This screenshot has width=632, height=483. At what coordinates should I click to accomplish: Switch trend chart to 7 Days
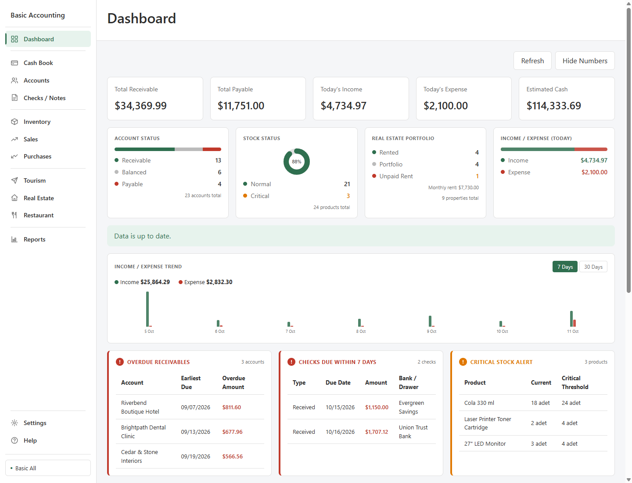click(565, 267)
